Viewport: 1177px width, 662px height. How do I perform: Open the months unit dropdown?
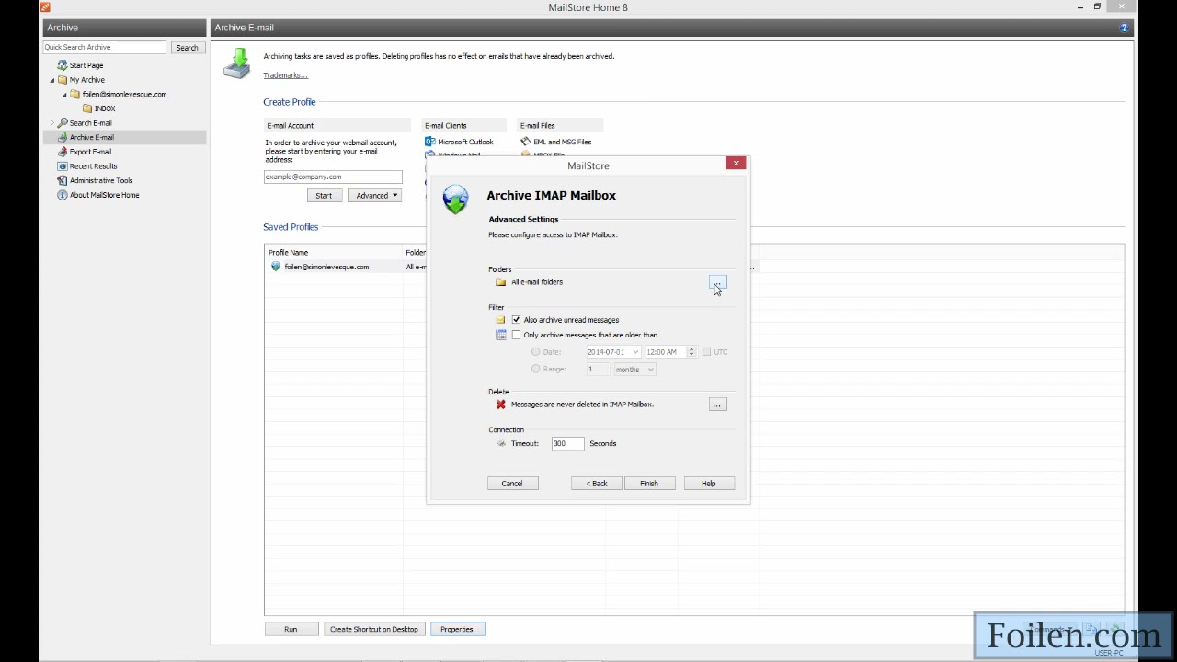[x=650, y=370]
